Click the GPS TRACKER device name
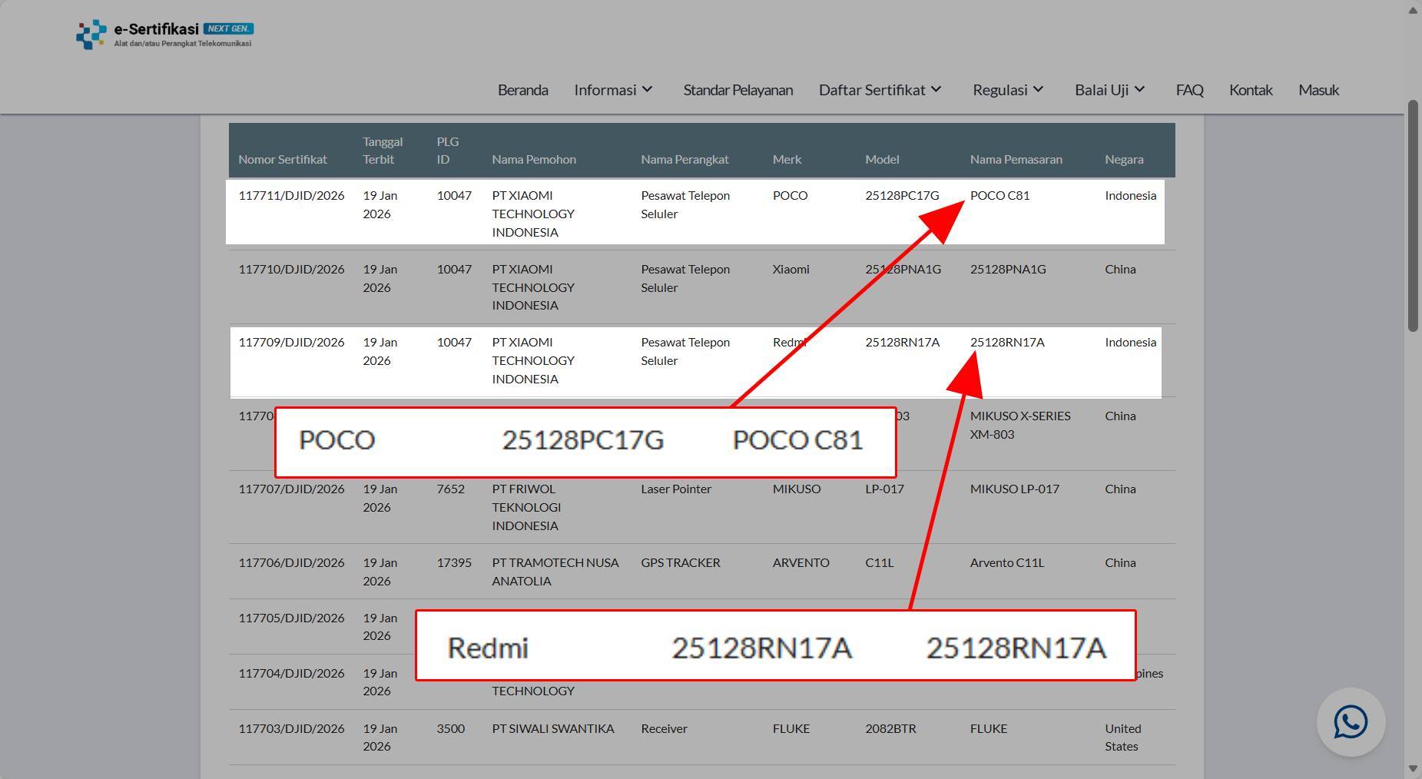 tap(681, 562)
